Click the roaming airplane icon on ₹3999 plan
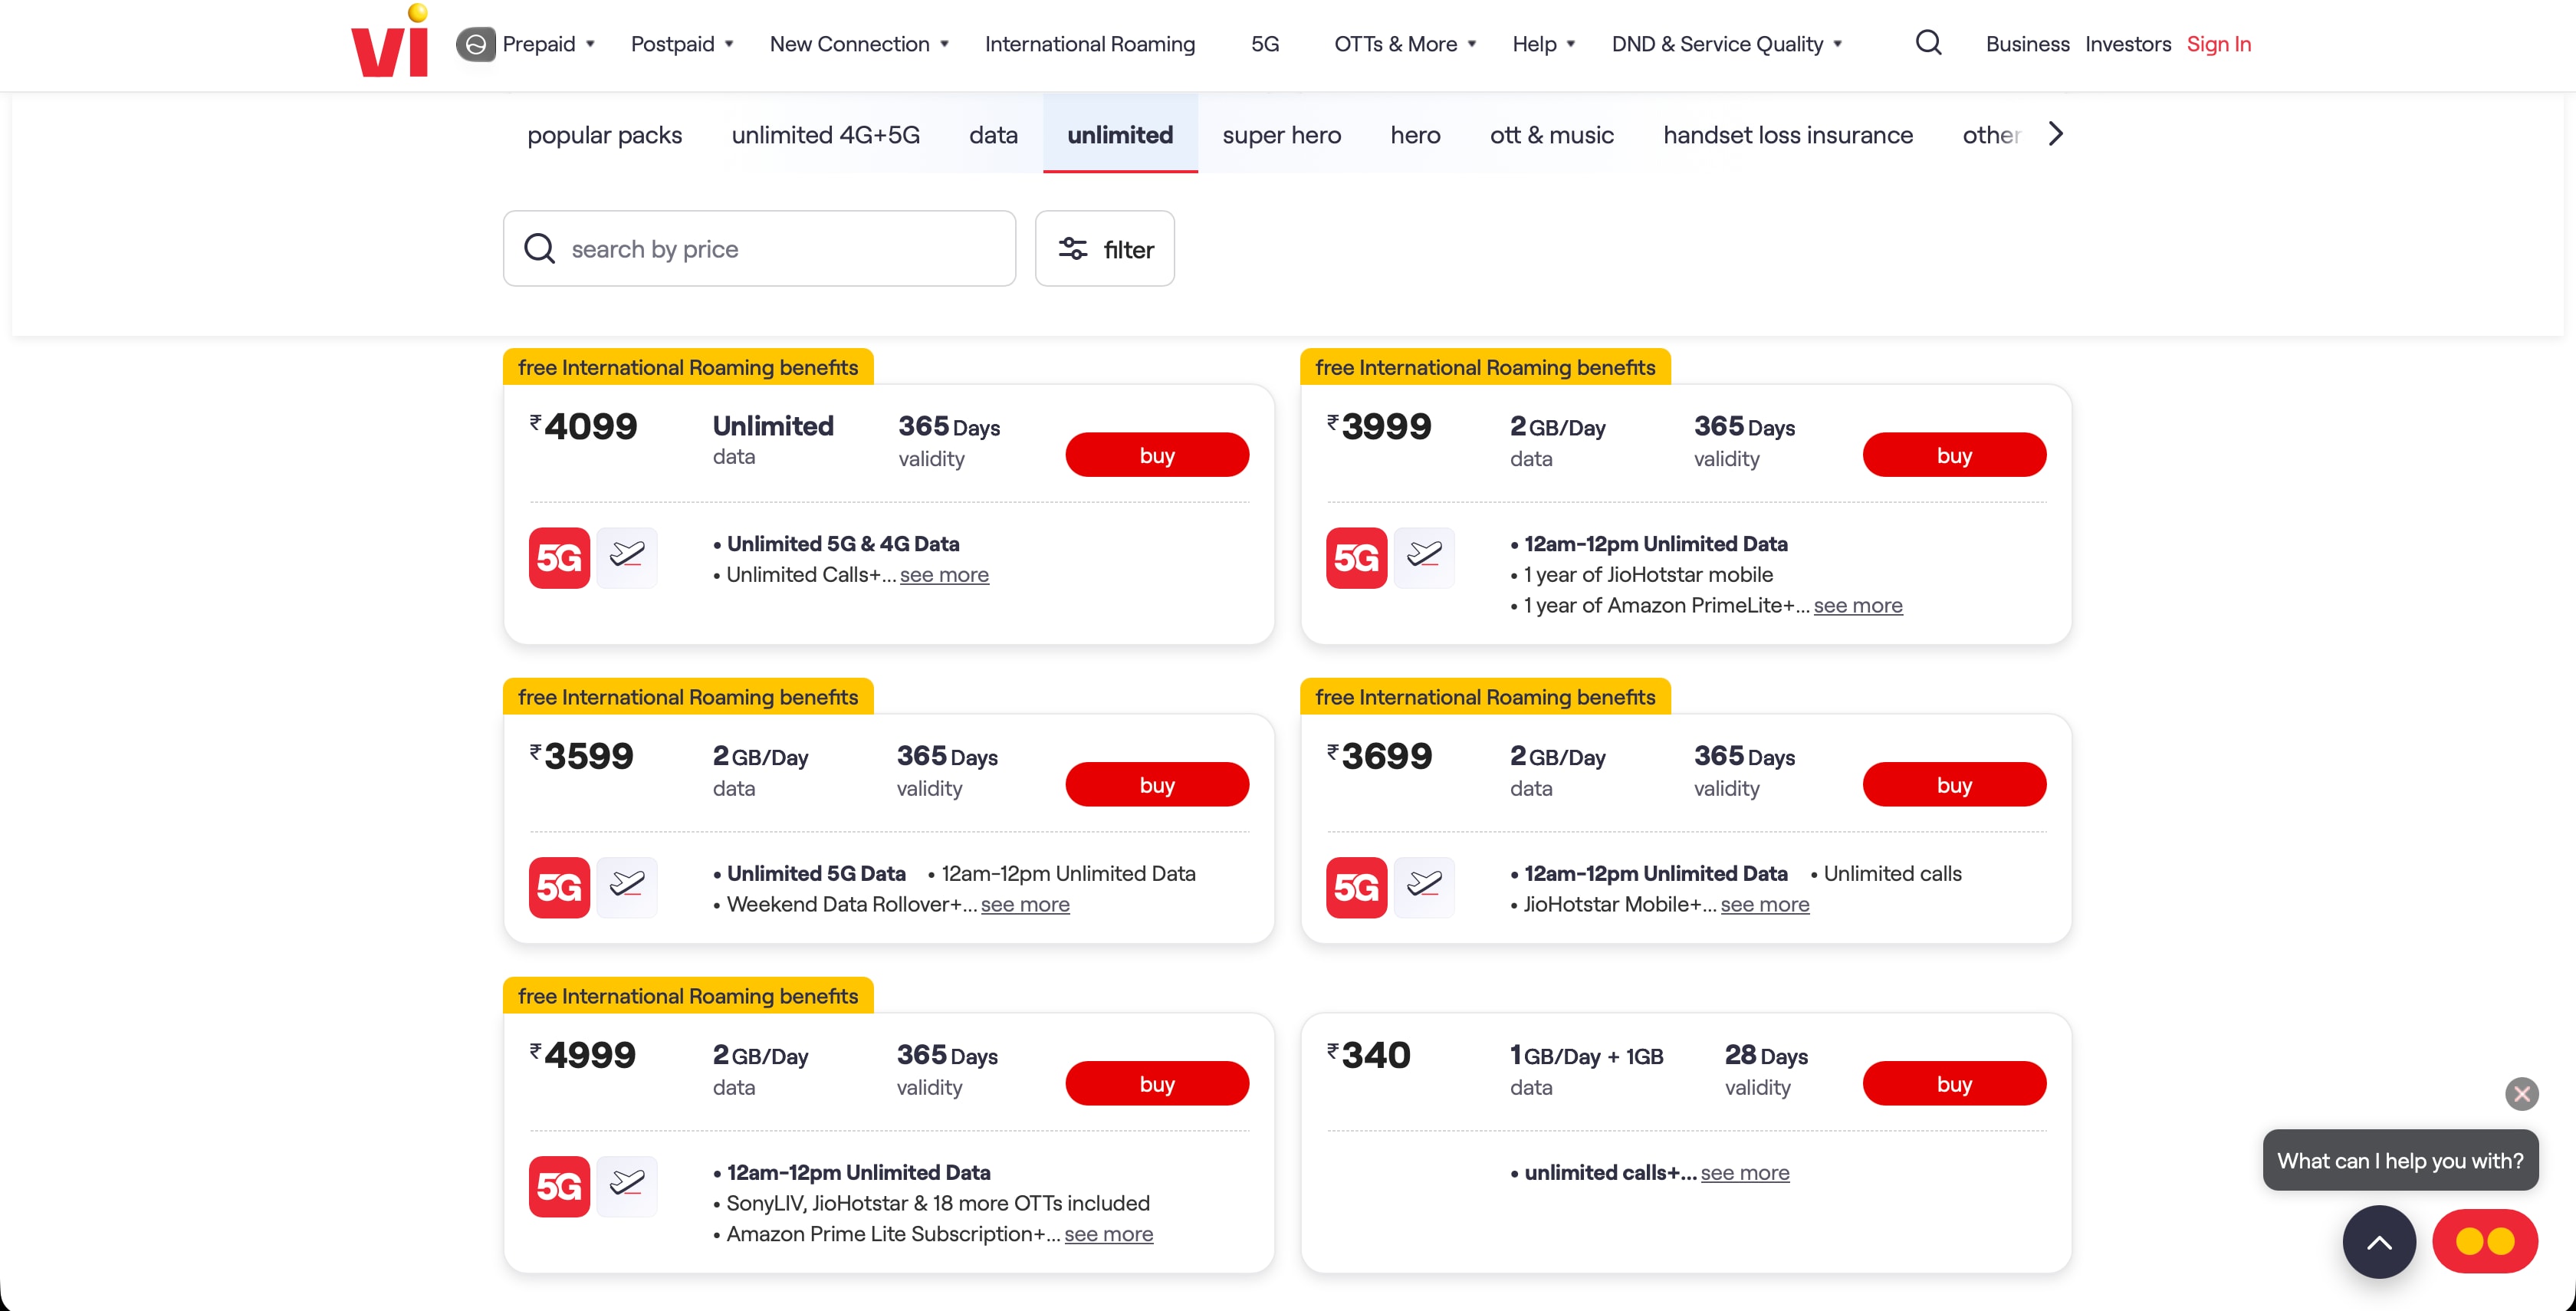The height and width of the screenshot is (1311, 2576). 1424,557
